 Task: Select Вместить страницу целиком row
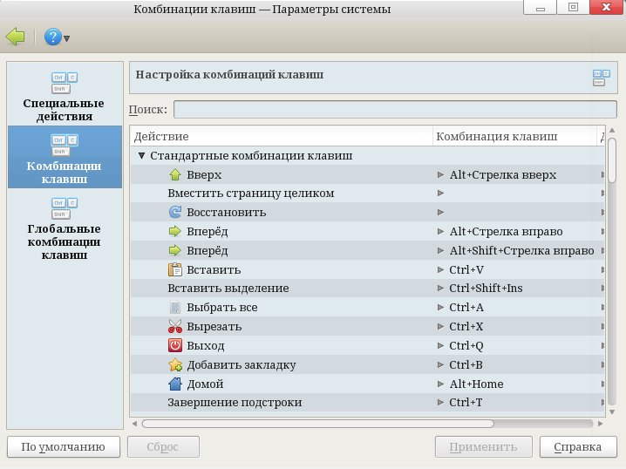[367, 194]
